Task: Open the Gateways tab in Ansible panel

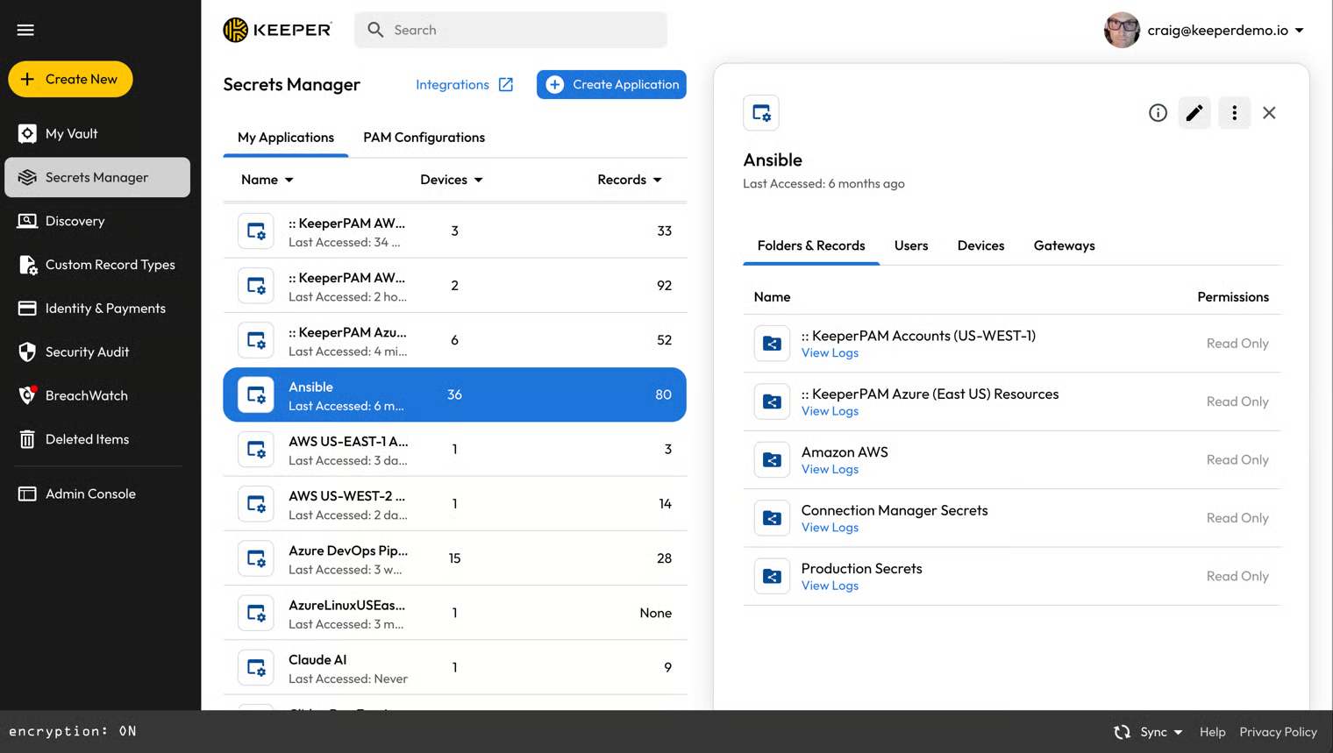Action: point(1064,245)
